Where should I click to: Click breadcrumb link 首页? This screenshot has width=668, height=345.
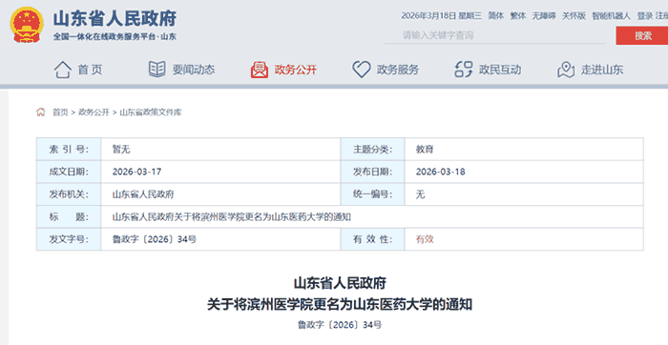click(x=60, y=112)
